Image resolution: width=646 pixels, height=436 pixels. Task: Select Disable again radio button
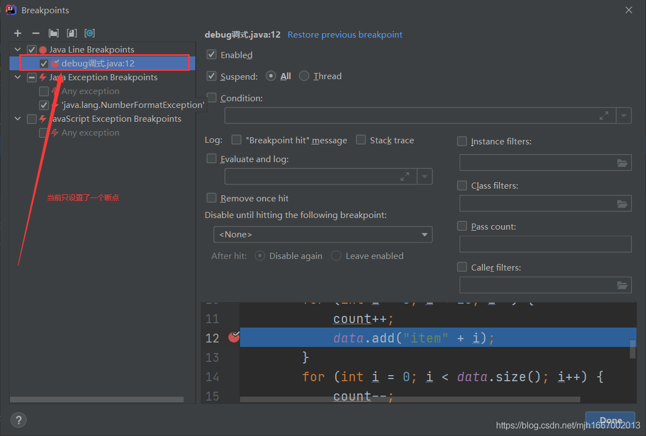[259, 256]
